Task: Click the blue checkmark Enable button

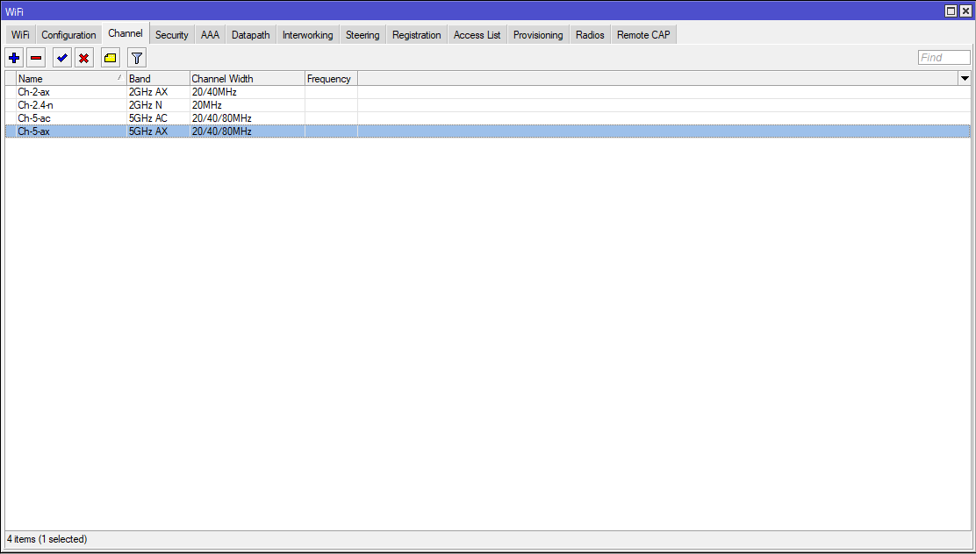Action: [61, 59]
